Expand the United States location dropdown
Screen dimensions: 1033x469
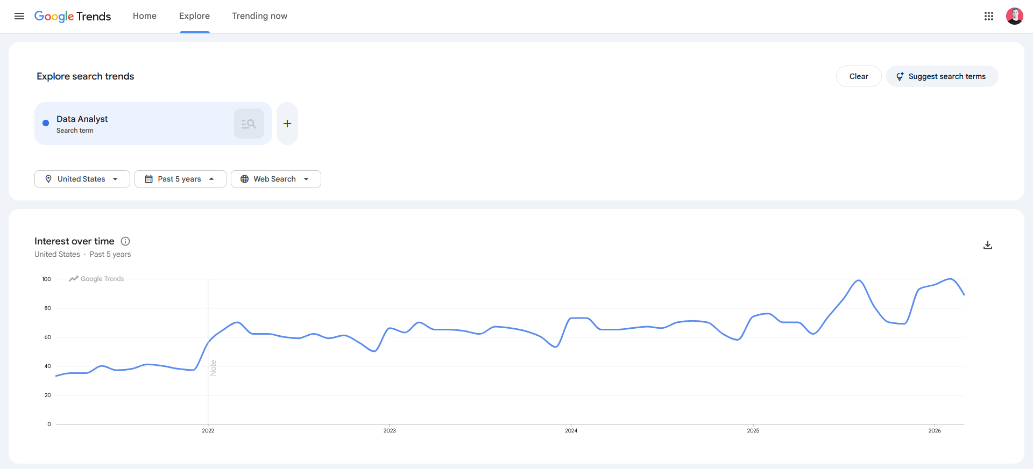point(82,179)
